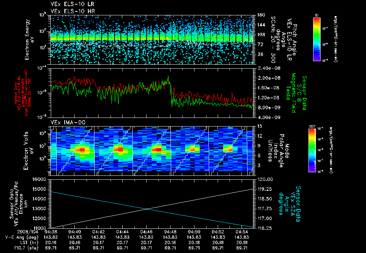This screenshot has width=366, height=253.
Task: Click the 108 pitch angle tick value
Action: point(261,35)
